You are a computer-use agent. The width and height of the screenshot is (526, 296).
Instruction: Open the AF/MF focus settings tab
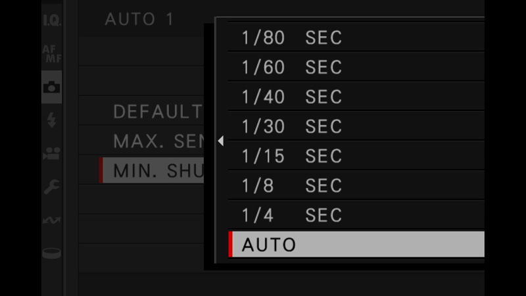pyautogui.click(x=52, y=54)
